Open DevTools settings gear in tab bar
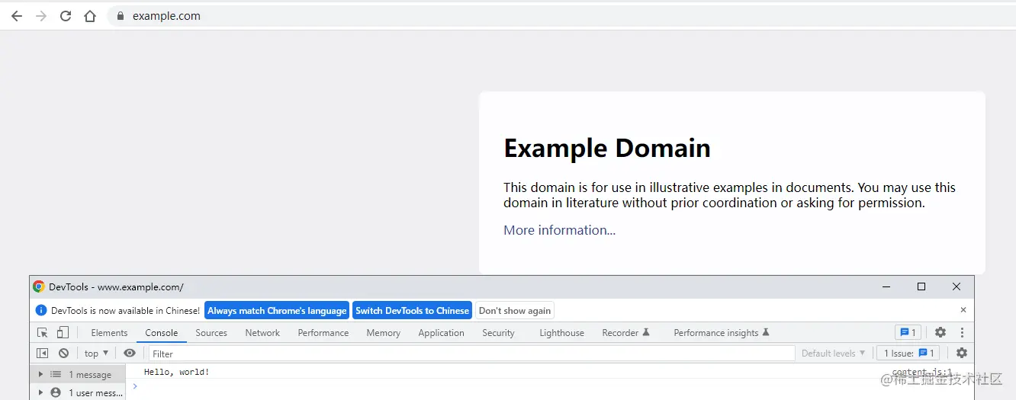This screenshot has width=1016, height=400. (x=940, y=333)
